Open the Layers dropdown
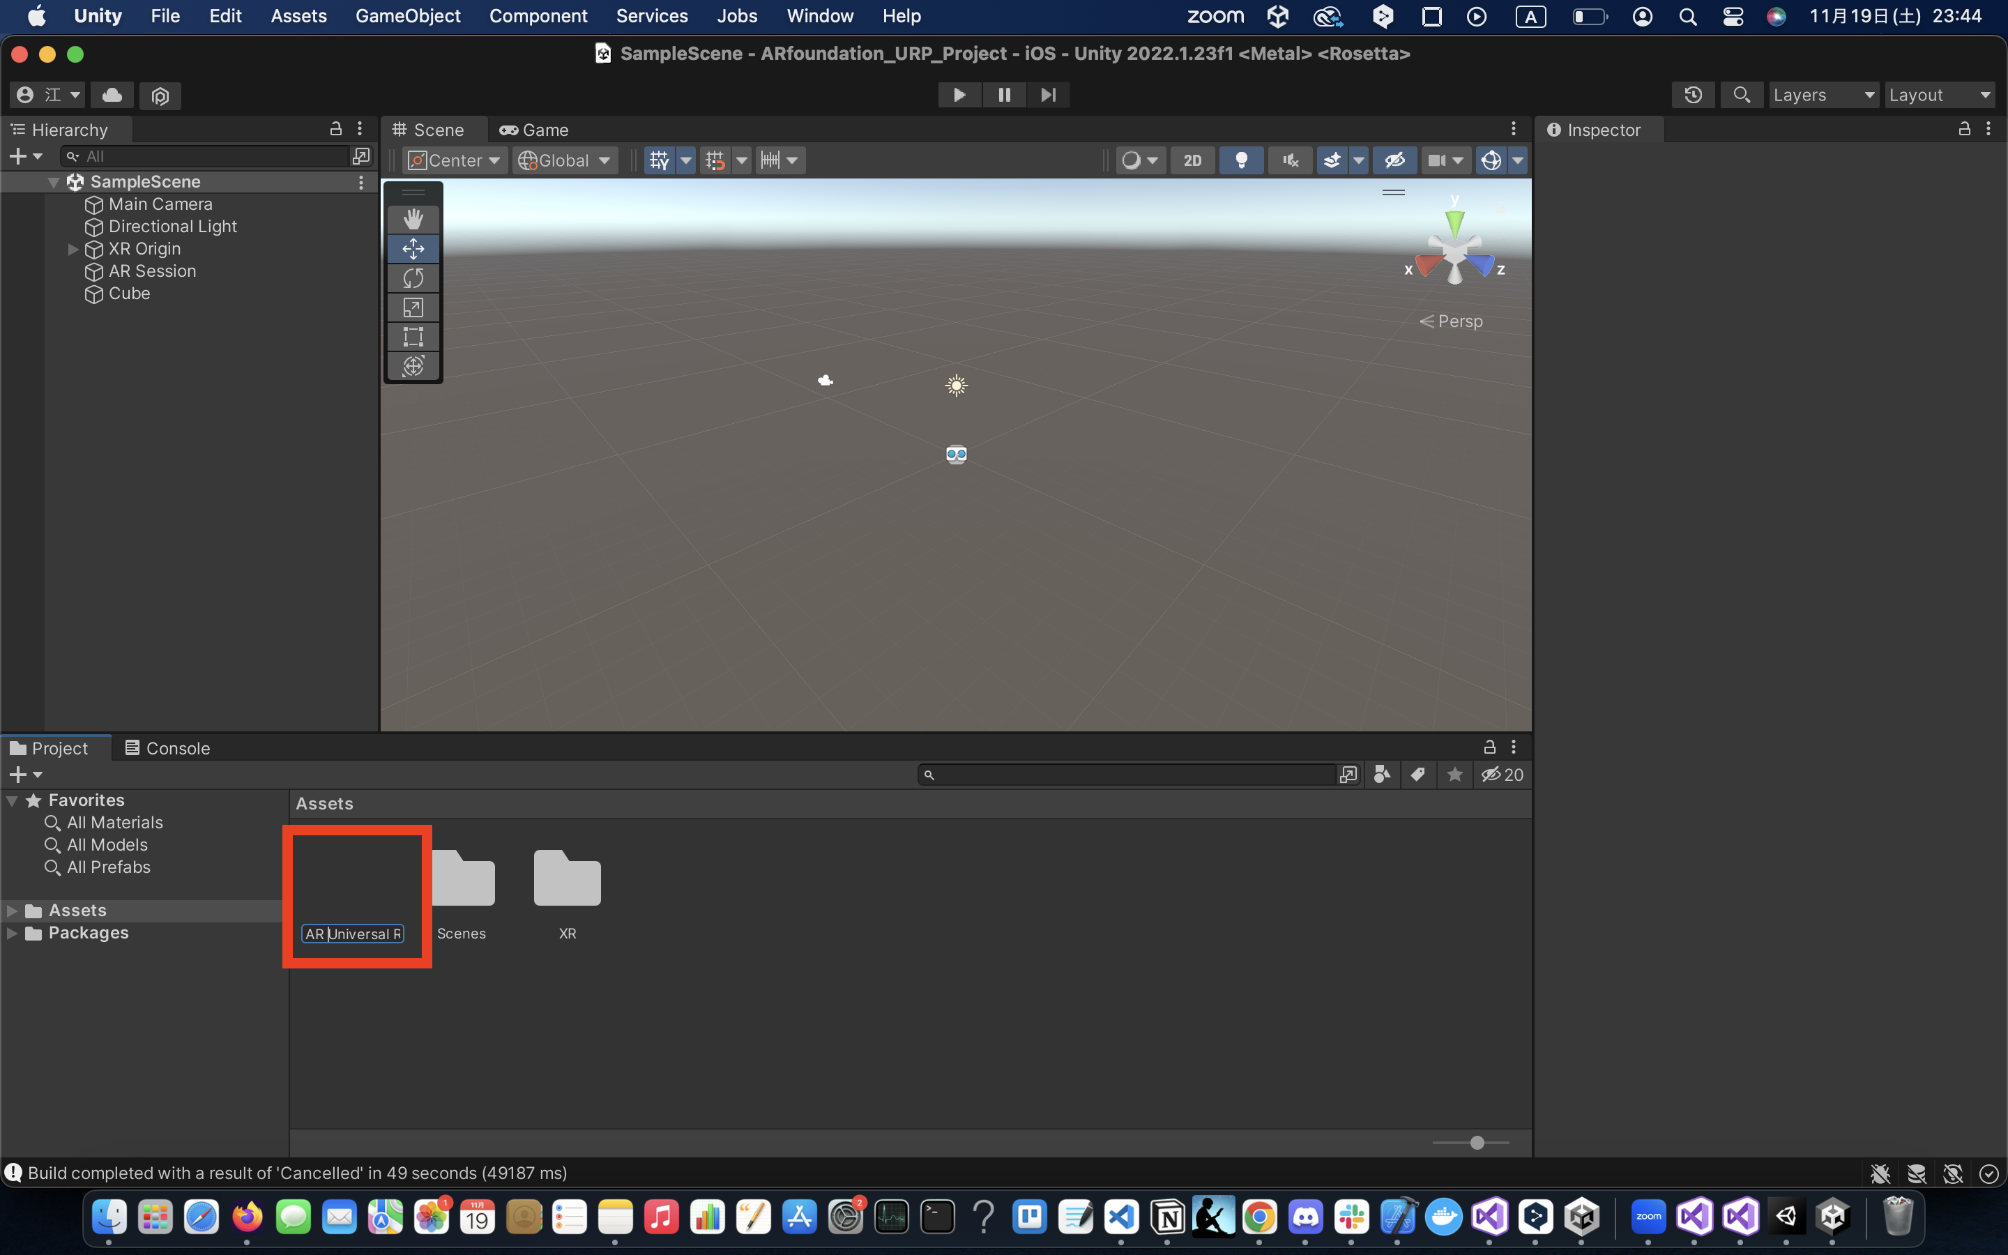This screenshot has height=1255, width=2008. coord(1823,96)
